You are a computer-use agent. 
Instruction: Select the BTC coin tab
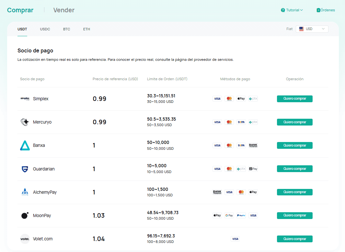(x=66, y=29)
